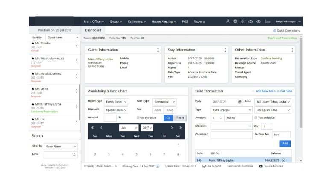Open the helpdesksupport account menu
Viewport: 329px width, 188px height.
tap(288, 21)
